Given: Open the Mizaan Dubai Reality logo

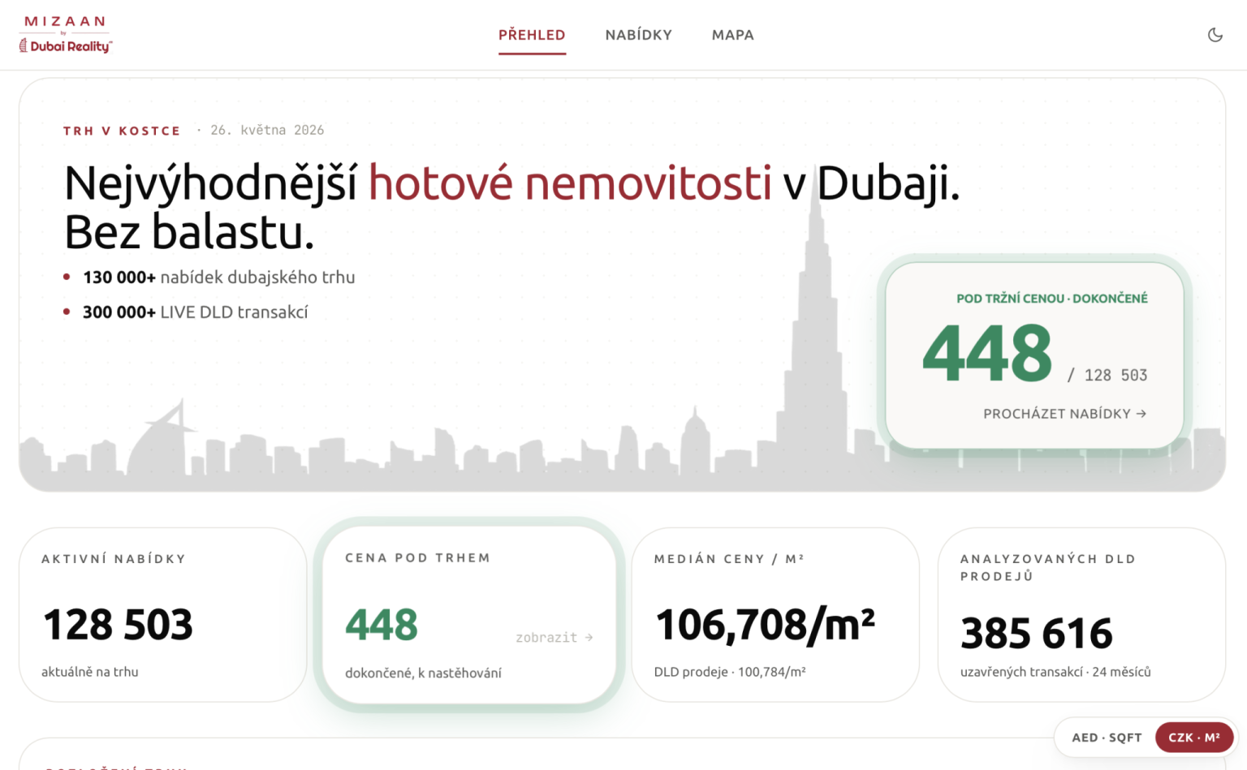Looking at the screenshot, I should click(x=66, y=35).
